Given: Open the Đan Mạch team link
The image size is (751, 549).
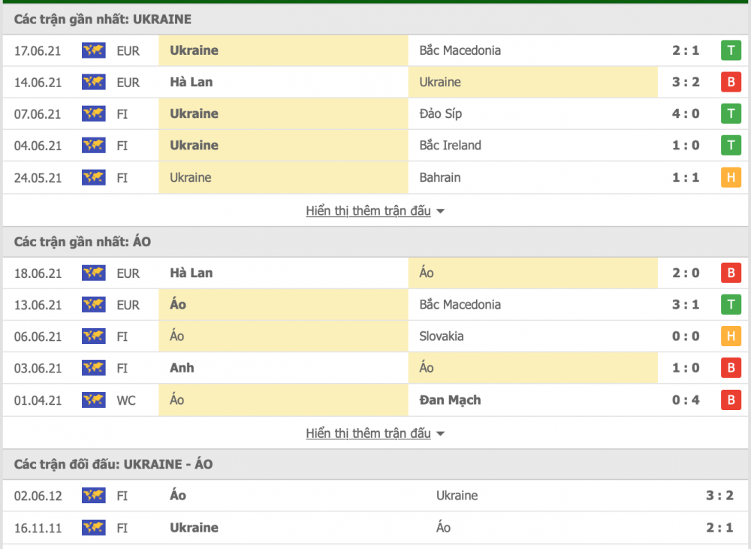Looking at the screenshot, I should point(450,400).
